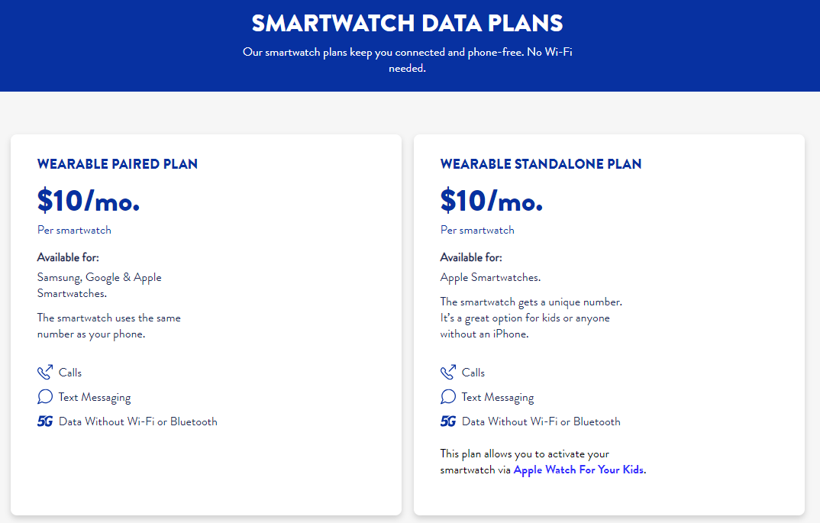Click the Calls phone icon on Standalone Plan

[x=447, y=372]
